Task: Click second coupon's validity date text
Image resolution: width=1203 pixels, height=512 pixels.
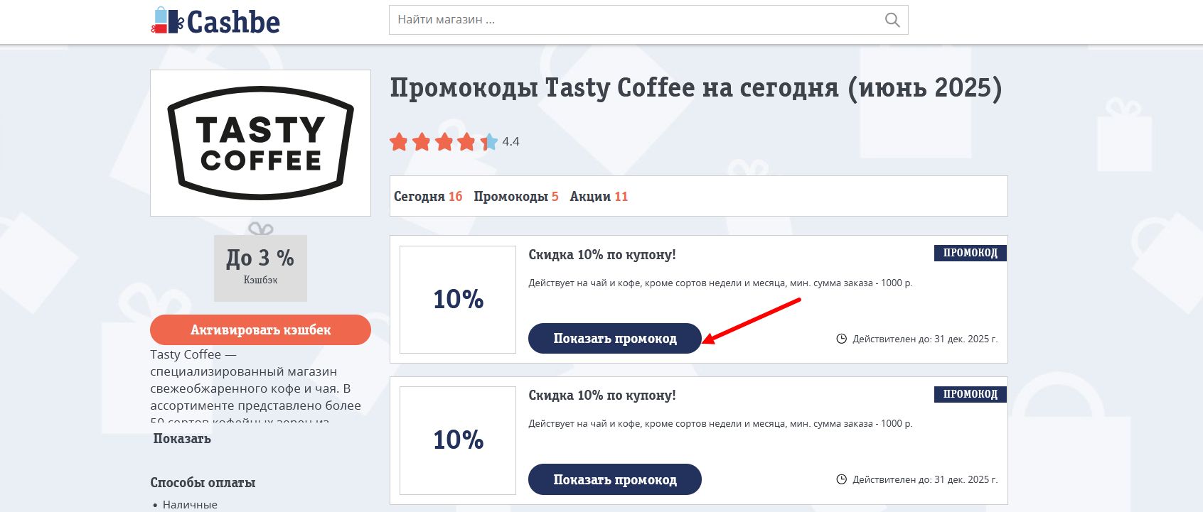Action: (925, 479)
